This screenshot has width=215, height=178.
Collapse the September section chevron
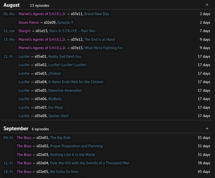click(207, 128)
